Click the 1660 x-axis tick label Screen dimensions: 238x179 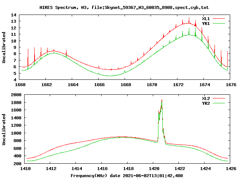[20, 85]
